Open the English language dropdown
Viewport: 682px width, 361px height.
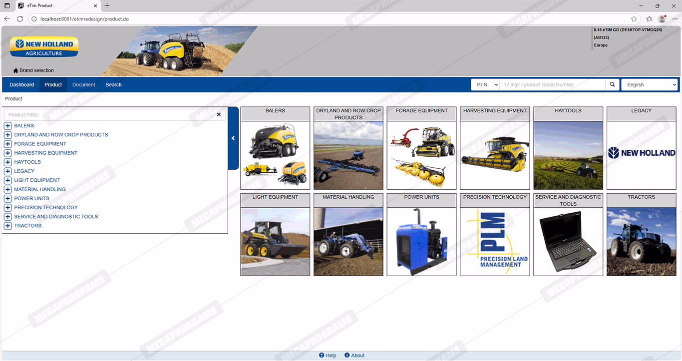click(649, 85)
